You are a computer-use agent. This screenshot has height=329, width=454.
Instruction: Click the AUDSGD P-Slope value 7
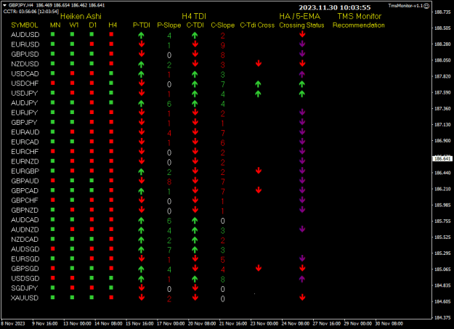(x=169, y=250)
